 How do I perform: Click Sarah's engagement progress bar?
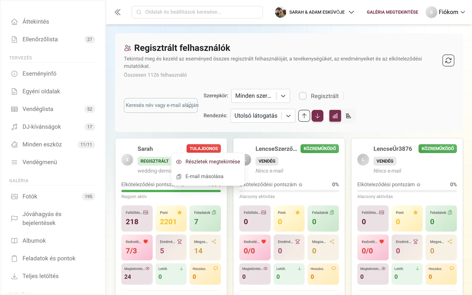point(171,191)
